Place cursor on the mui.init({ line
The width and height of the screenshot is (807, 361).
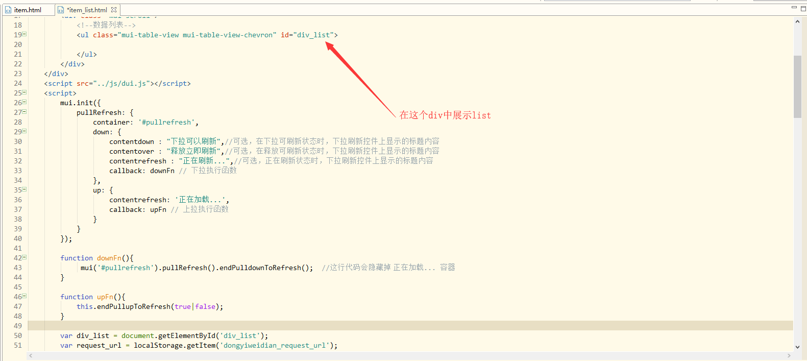pyautogui.click(x=81, y=103)
